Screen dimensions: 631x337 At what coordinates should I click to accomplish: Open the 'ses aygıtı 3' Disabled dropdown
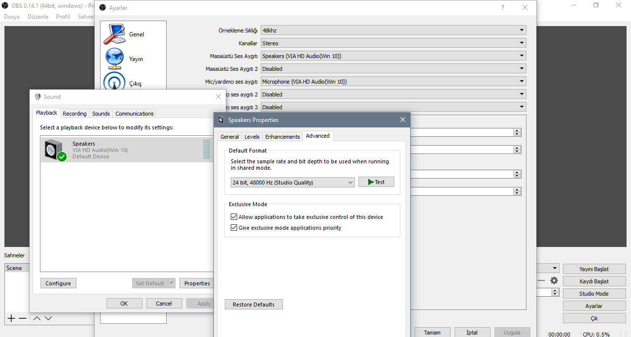393,107
